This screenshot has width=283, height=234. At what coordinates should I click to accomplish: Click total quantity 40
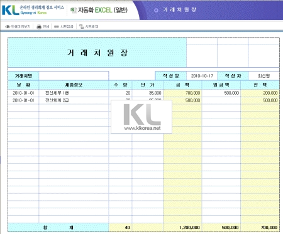pyautogui.click(x=120, y=228)
